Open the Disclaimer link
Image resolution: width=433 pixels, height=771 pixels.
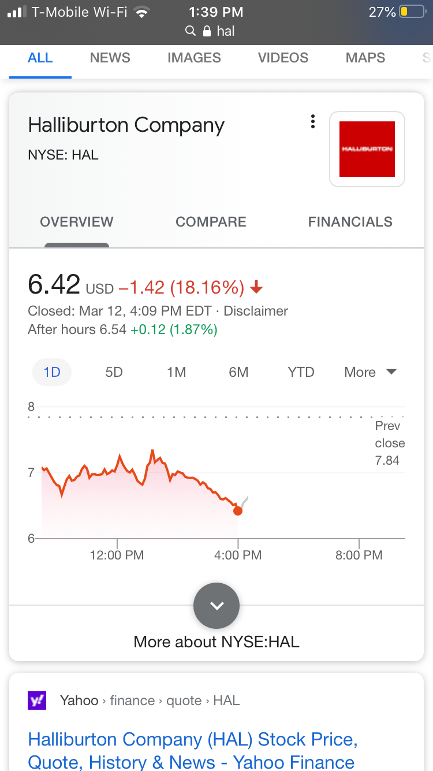[256, 311]
